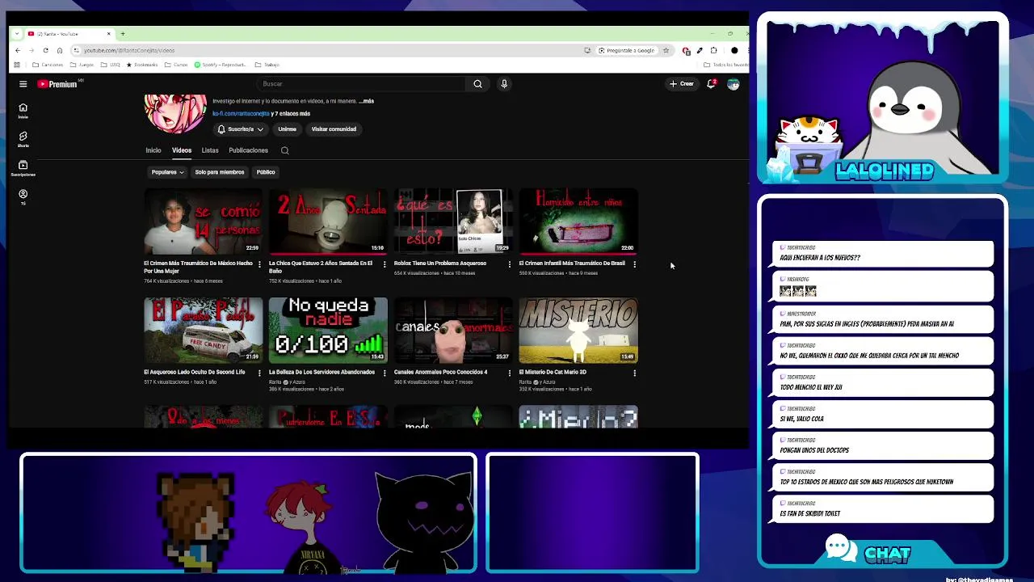Click Visitar comunidad button
The width and height of the screenshot is (1034, 582).
tap(334, 129)
